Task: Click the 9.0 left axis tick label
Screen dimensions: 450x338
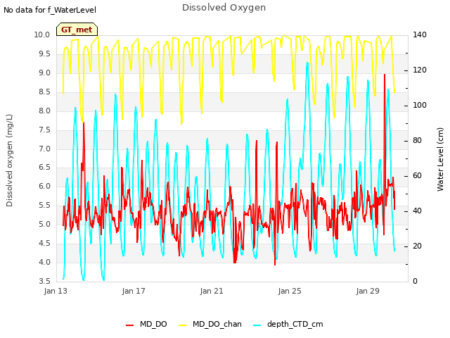Action: [44, 73]
